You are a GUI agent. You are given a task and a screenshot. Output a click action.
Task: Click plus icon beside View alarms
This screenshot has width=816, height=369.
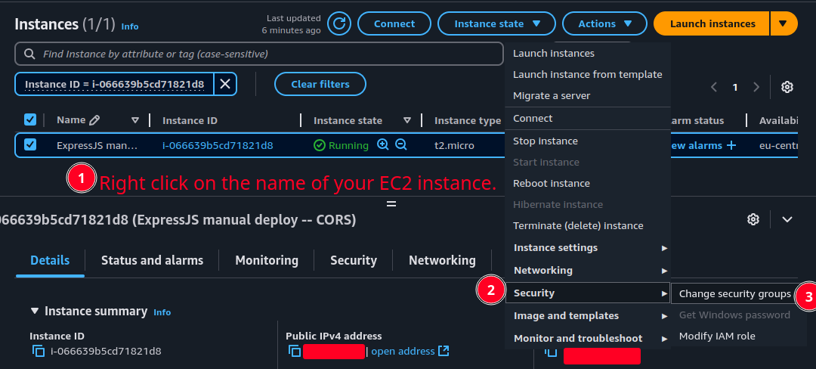tap(731, 145)
